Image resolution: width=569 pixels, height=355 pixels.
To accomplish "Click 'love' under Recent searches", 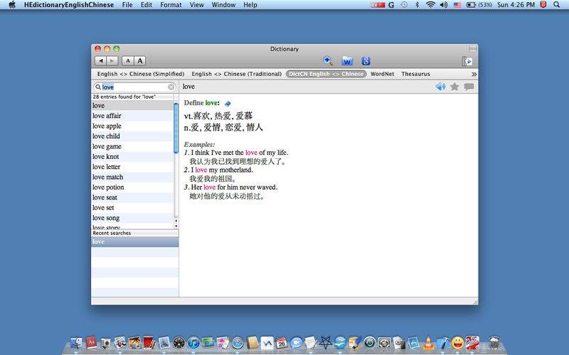I will (134, 241).
